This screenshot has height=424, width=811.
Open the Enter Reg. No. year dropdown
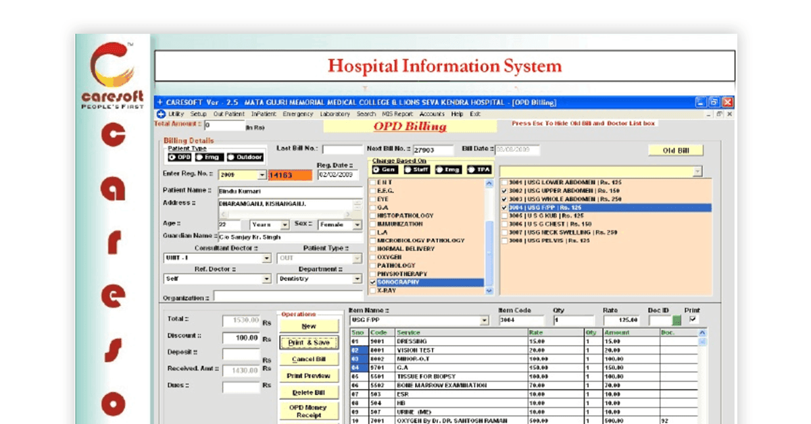coord(262,176)
